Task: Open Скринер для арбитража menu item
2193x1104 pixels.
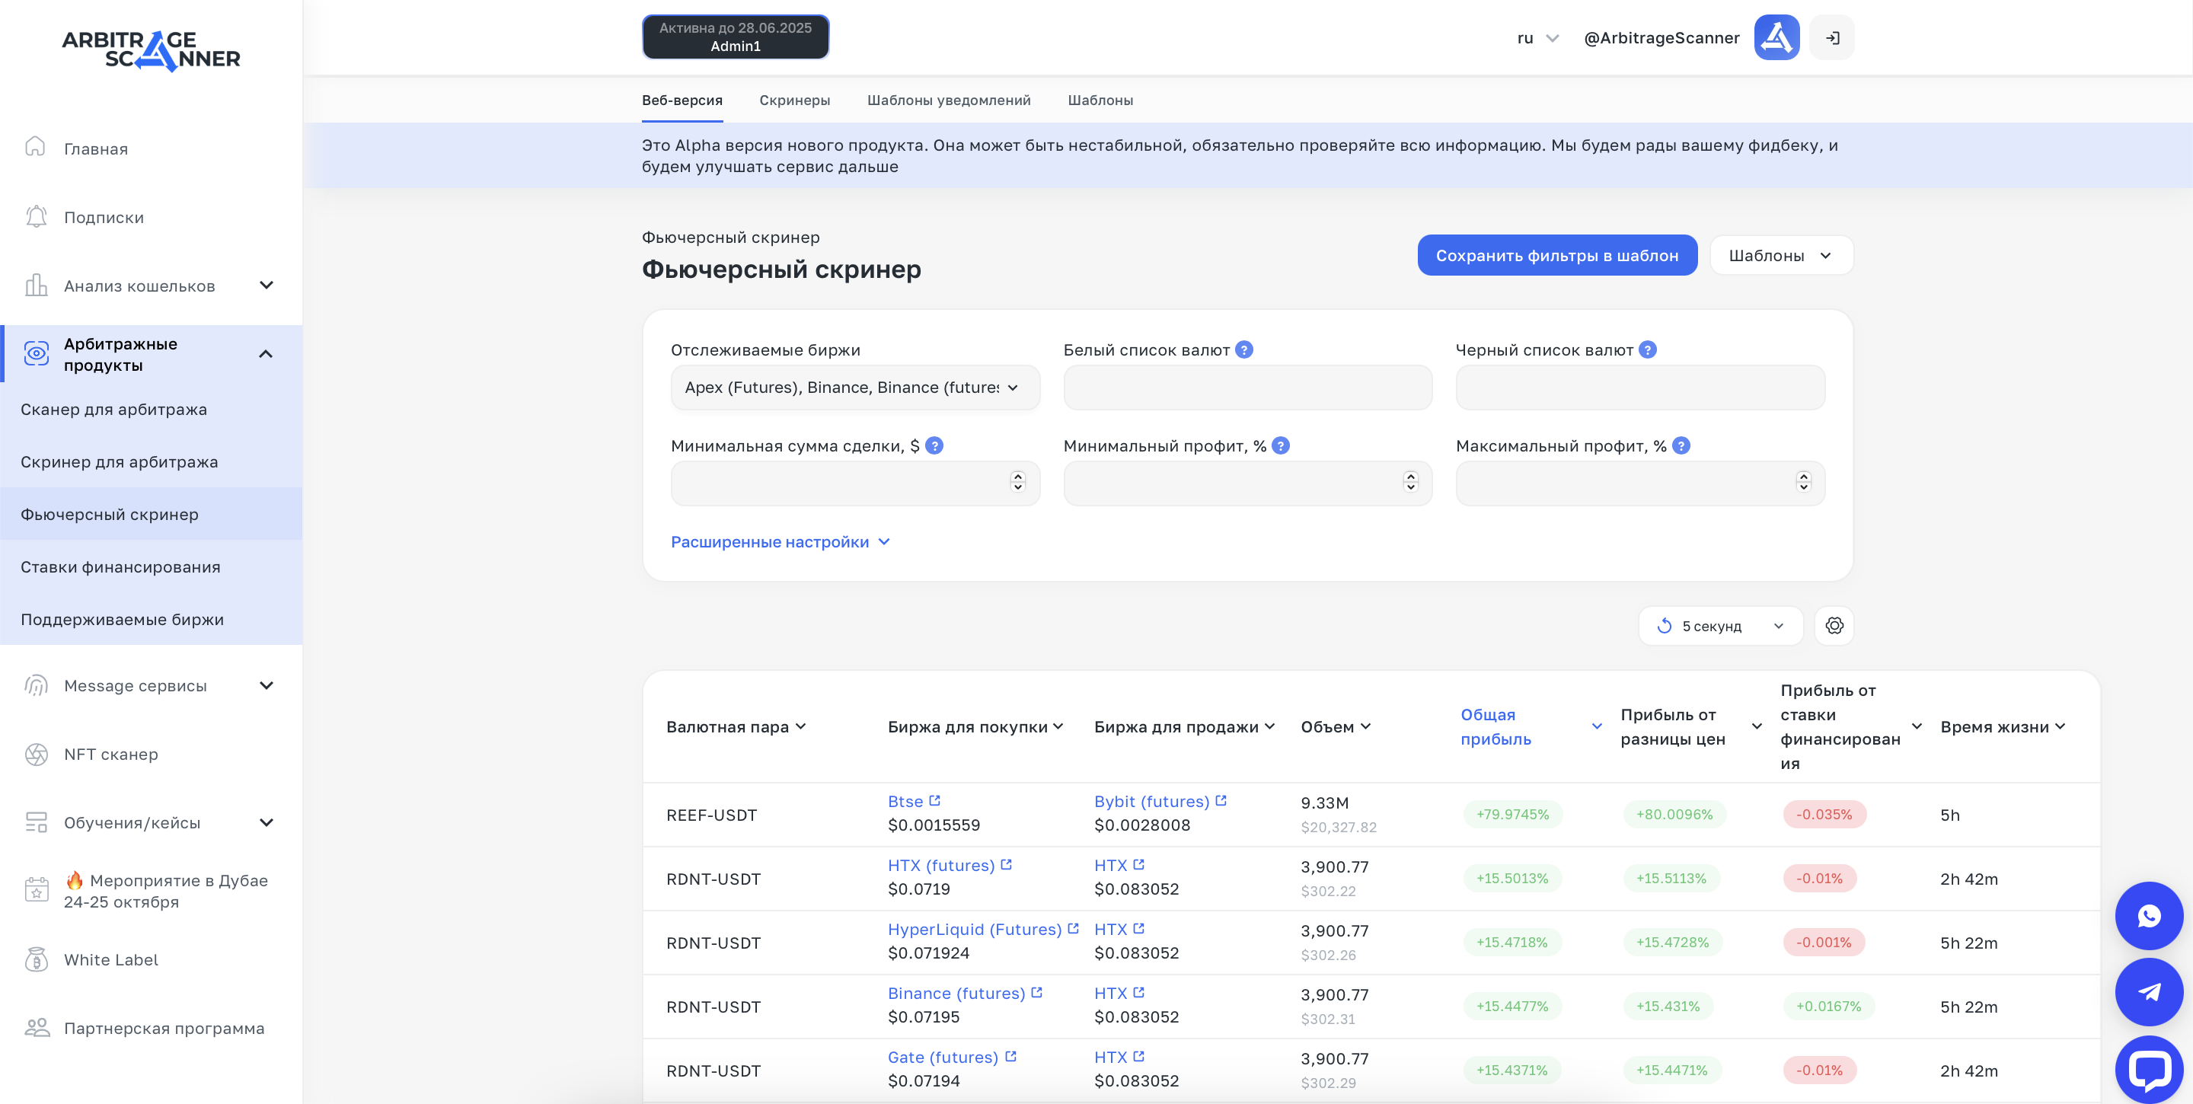Action: point(152,462)
